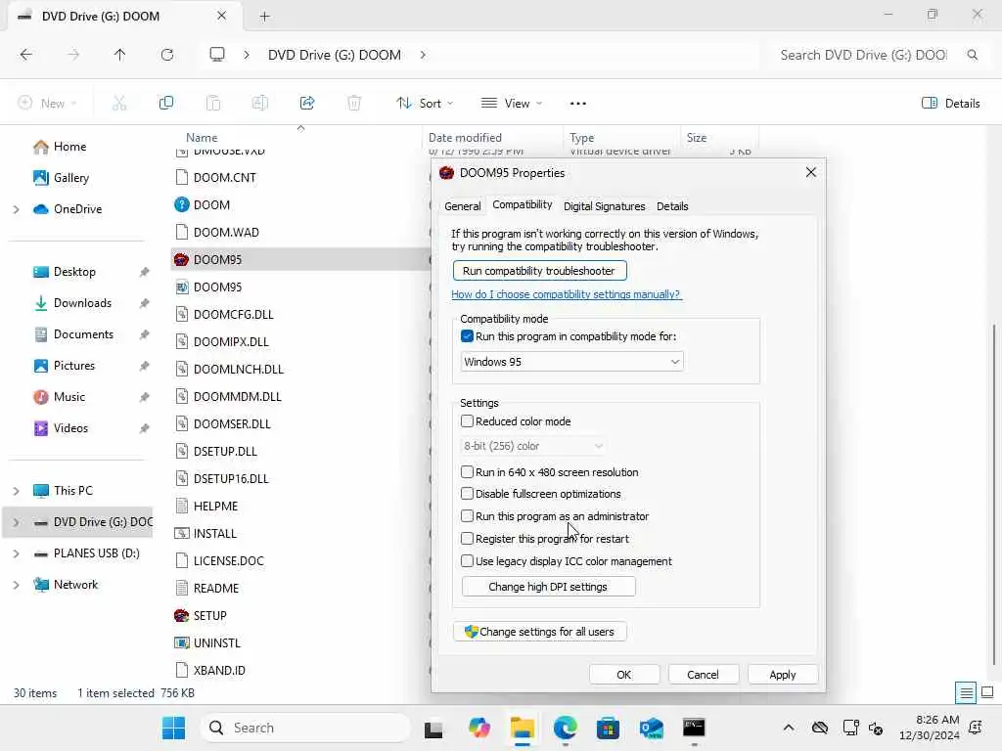This screenshot has height=751, width=1002.
Task: Click the Copy icon in the toolbar
Action: [x=166, y=103]
